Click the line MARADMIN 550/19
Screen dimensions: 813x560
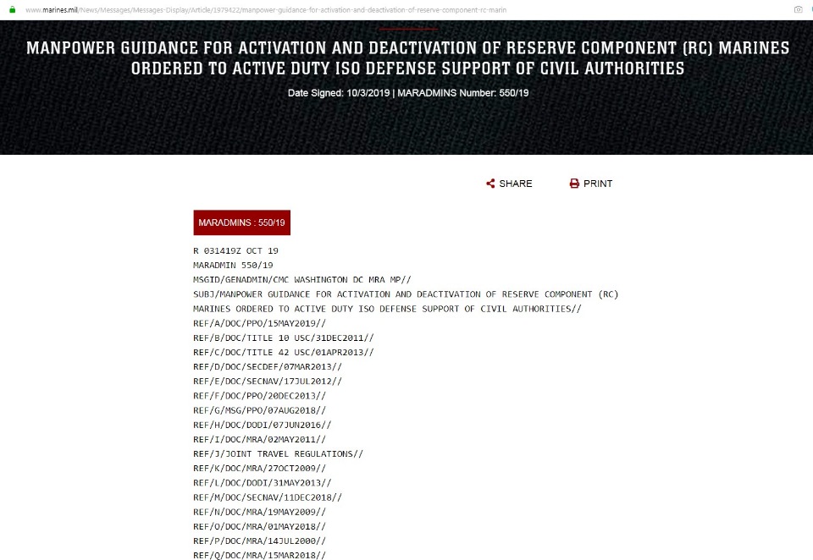[x=233, y=266]
